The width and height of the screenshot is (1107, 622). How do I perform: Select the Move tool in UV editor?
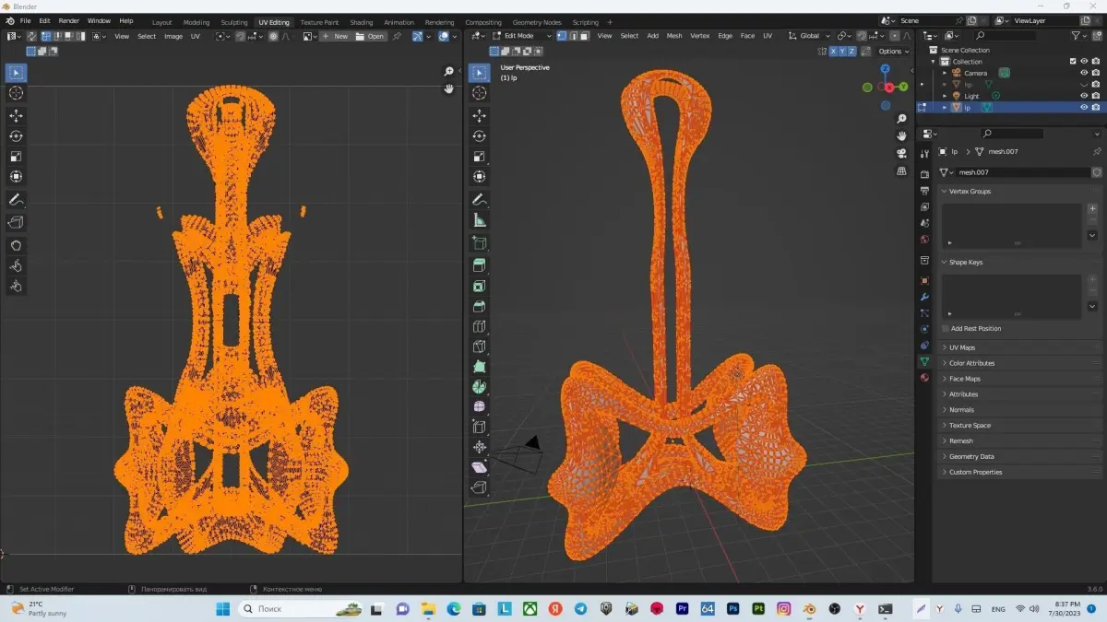click(x=16, y=115)
